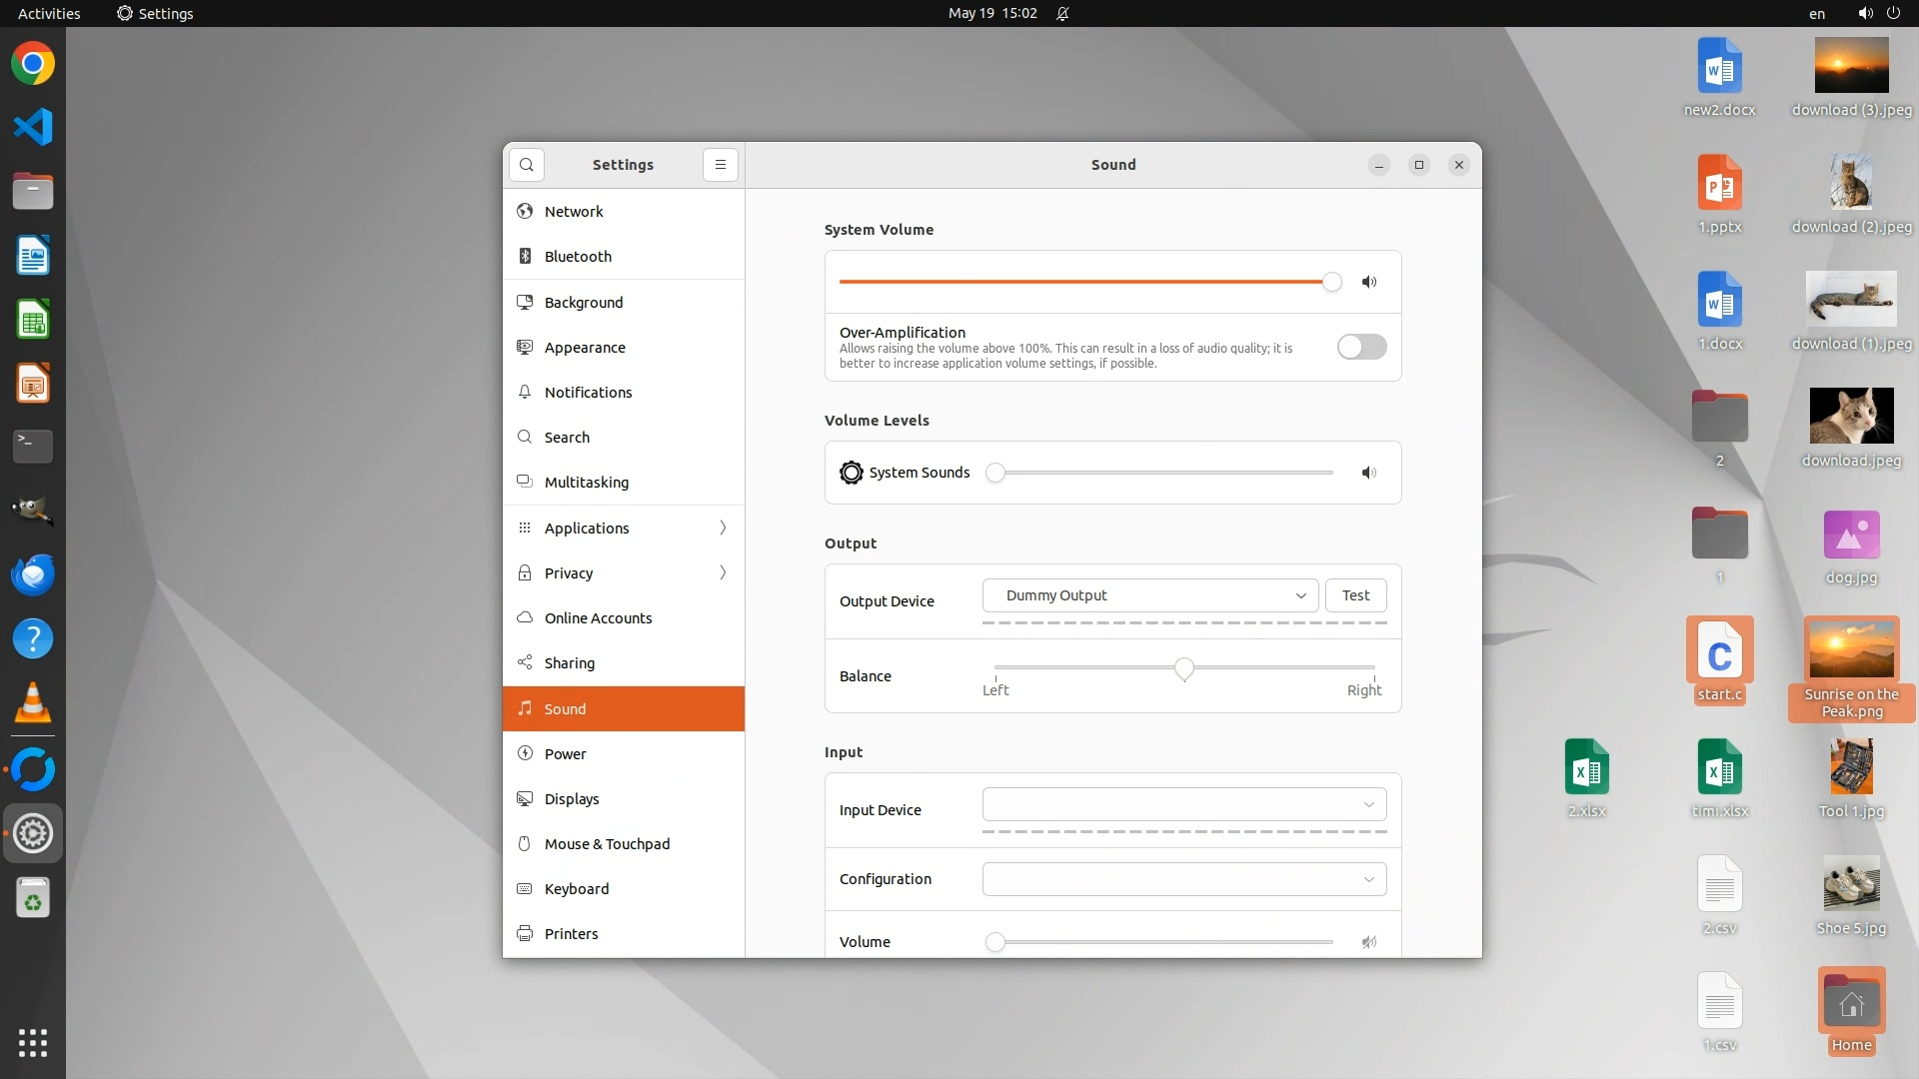Open the Output Device dropdown

point(1149,595)
